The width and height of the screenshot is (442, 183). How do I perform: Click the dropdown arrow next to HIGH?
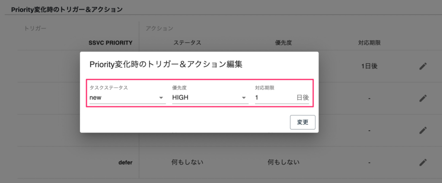244,98
